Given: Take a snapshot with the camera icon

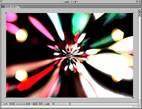Looking at the screenshot, I should click(28, 104).
